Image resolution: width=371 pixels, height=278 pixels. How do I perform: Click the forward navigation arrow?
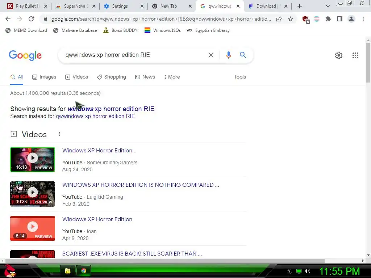20,19
